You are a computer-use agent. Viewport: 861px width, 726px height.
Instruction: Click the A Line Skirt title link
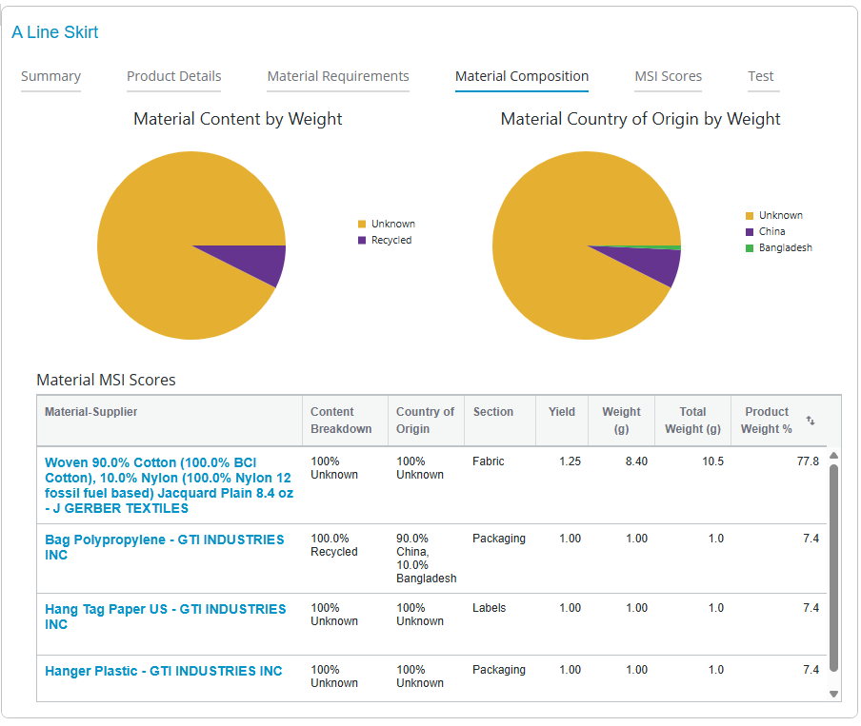(x=55, y=32)
